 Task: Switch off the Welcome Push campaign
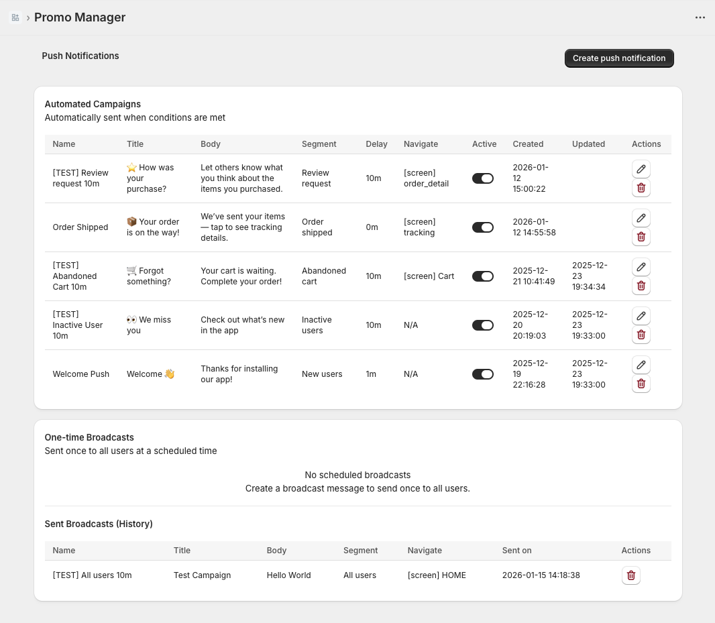coord(483,374)
